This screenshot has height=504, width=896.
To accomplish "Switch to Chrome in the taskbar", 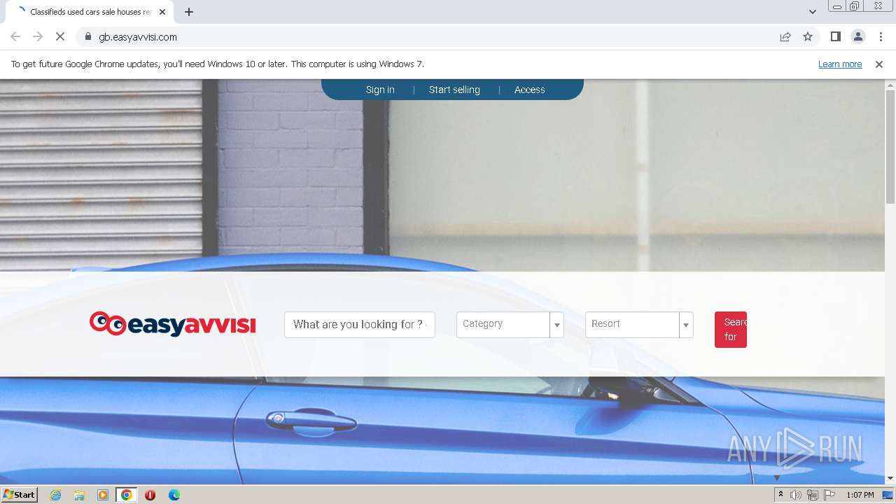I will click(x=126, y=495).
